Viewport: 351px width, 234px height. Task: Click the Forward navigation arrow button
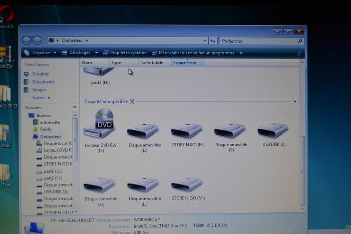pyautogui.click(x=37, y=40)
